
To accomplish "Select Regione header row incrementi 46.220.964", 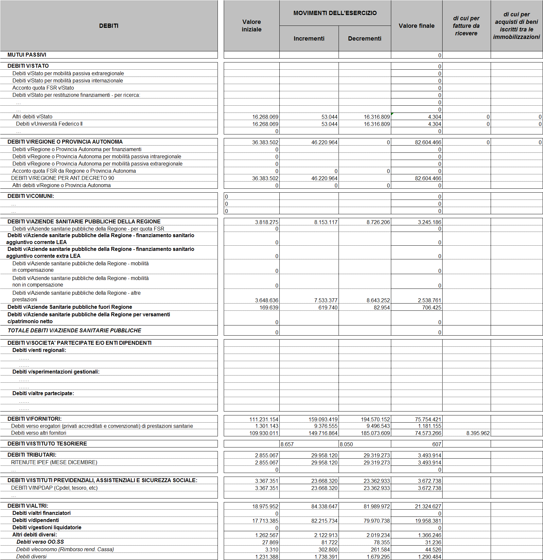I will 324,142.
